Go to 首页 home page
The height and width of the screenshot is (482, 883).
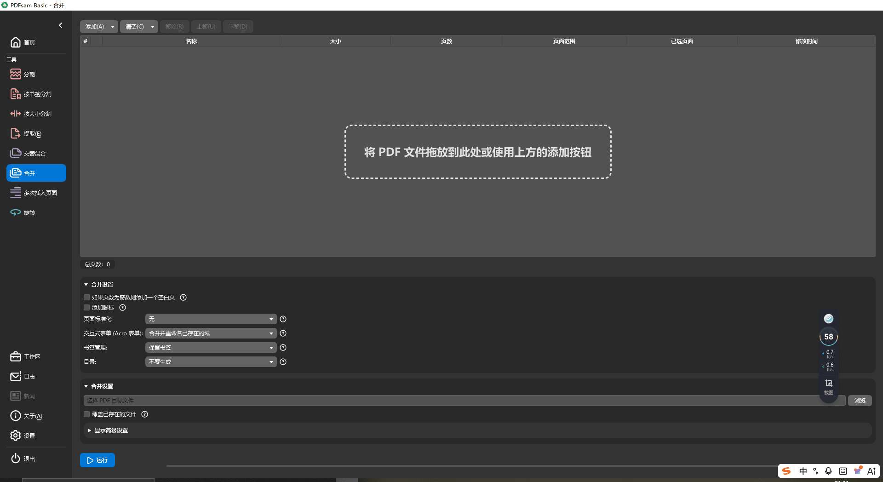click(29, 42)
